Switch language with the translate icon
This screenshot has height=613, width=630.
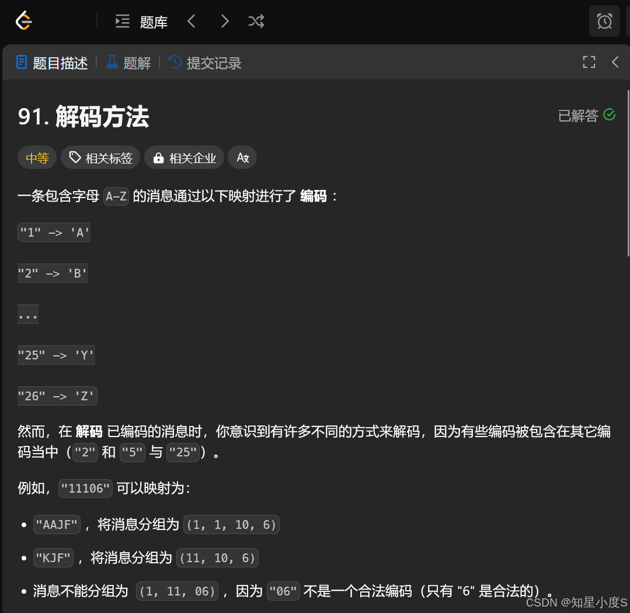(242, 158)
